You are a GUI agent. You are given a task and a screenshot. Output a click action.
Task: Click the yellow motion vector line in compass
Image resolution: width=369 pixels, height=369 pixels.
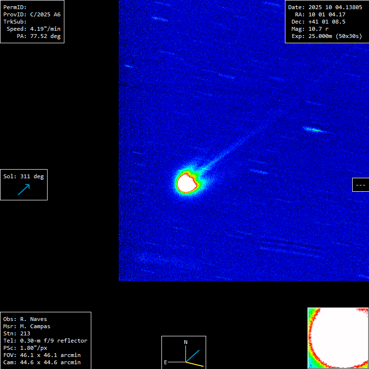tap(195, 364)
